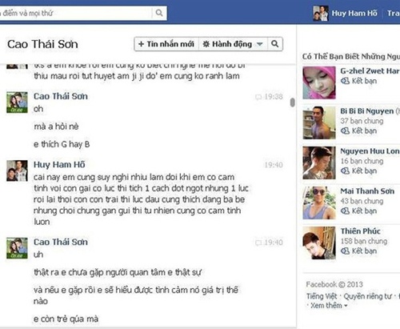Open the Hành động dropdown menu
The image size is (400, 329).
(233, 44)
